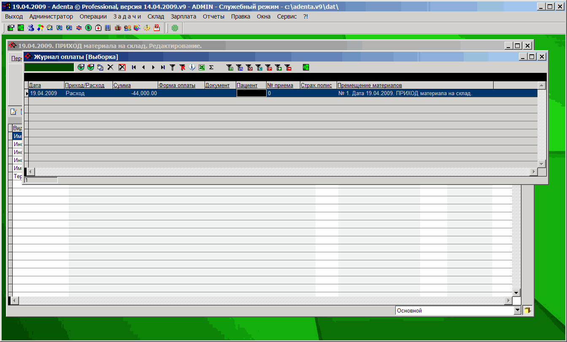Click the blue info bubble icon

(x=192, y=67)
